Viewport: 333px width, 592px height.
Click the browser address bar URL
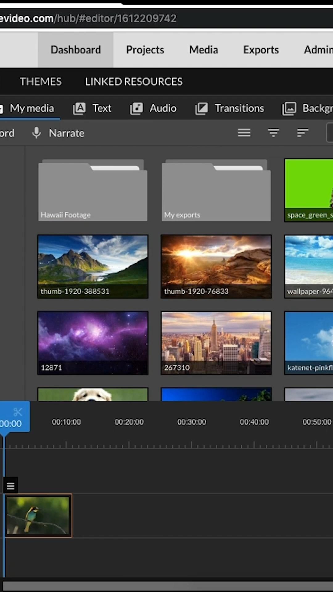pos(88,18)
